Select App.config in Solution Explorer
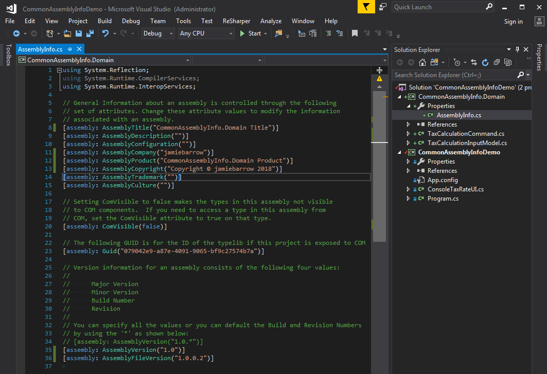 (x=443, y=180)
